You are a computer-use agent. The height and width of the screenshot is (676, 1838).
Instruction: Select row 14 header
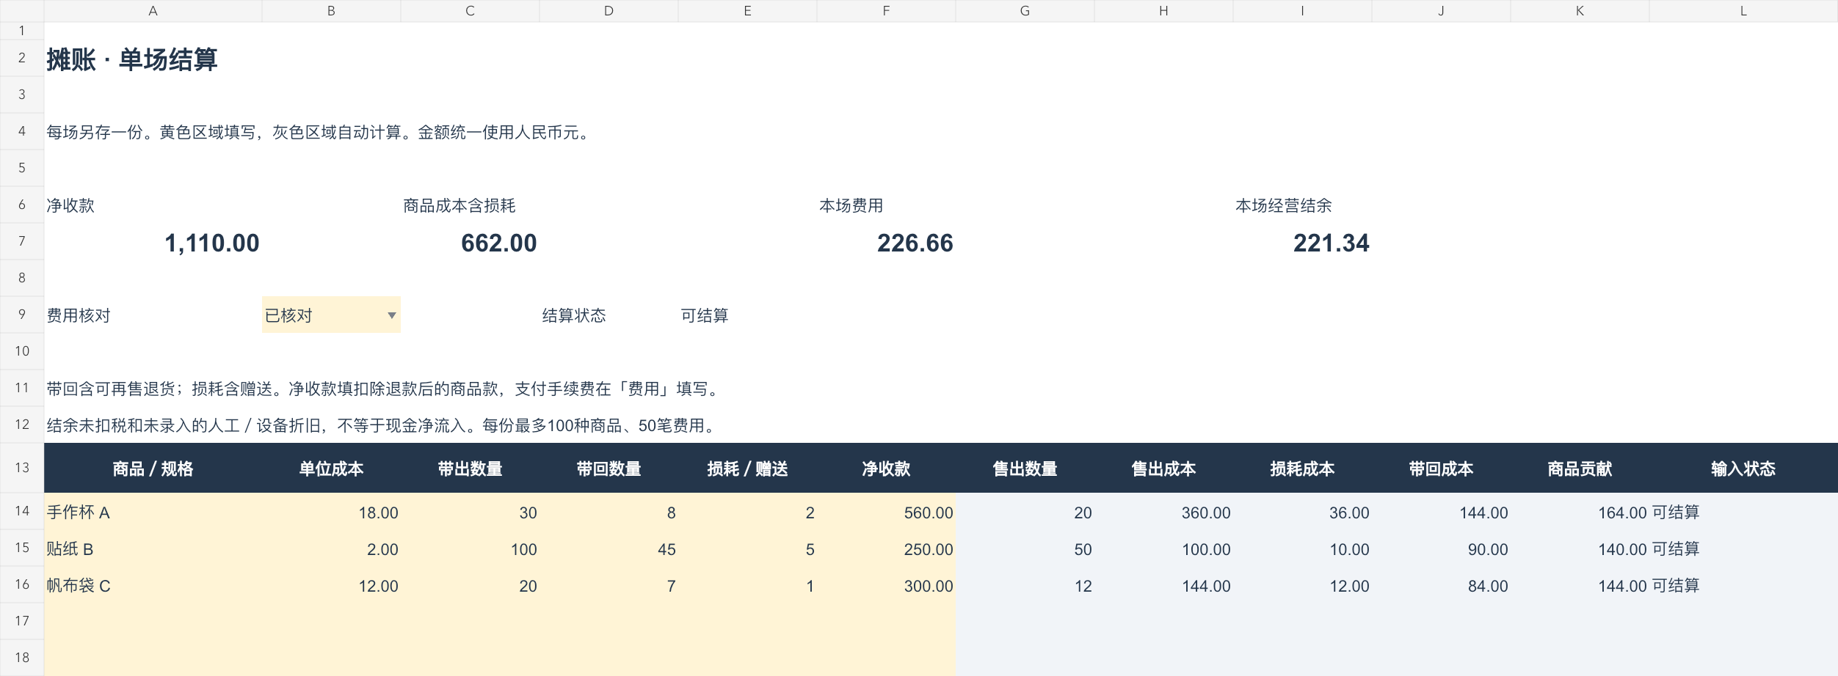click(x=22, y=511)
